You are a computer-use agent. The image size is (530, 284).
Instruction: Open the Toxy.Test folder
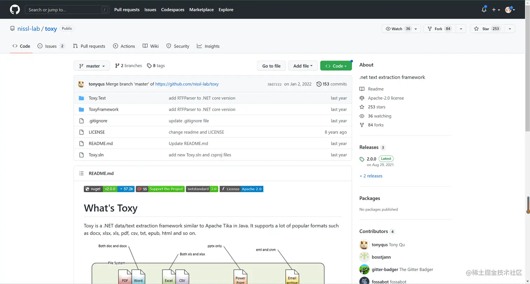pyautogui.click(x=97, y=98)
